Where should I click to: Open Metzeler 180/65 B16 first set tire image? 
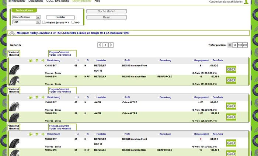coord(14,80)
